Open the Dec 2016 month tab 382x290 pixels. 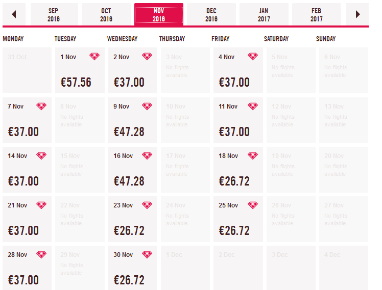pyautogui.click(x=211, y=14)
